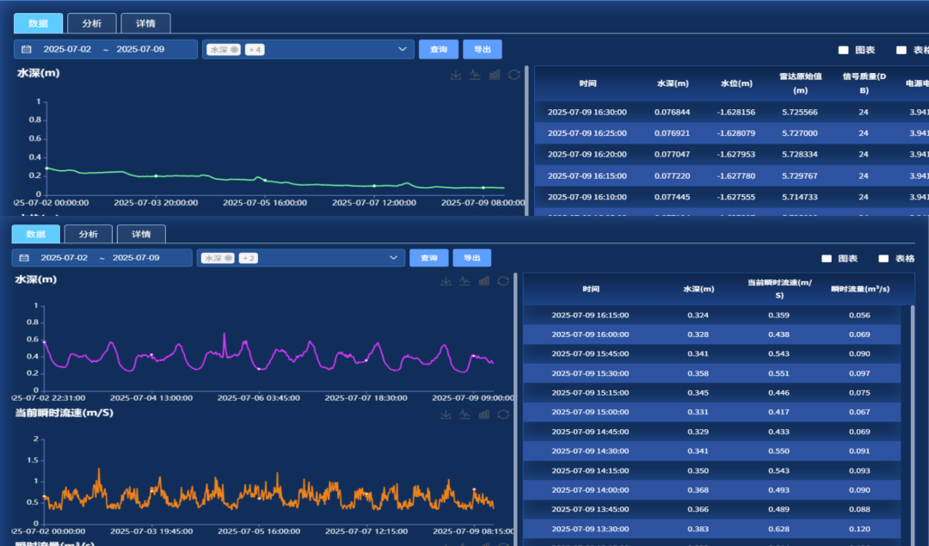Refresh the purple 水深 chart
The width and height of the screenshot is (929, 546).
(x=503, y=280)
